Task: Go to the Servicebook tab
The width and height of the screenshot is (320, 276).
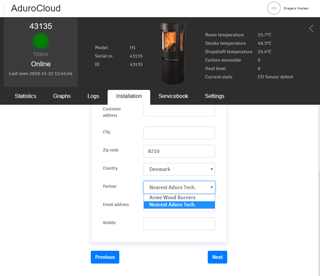Action: [173, 96]
